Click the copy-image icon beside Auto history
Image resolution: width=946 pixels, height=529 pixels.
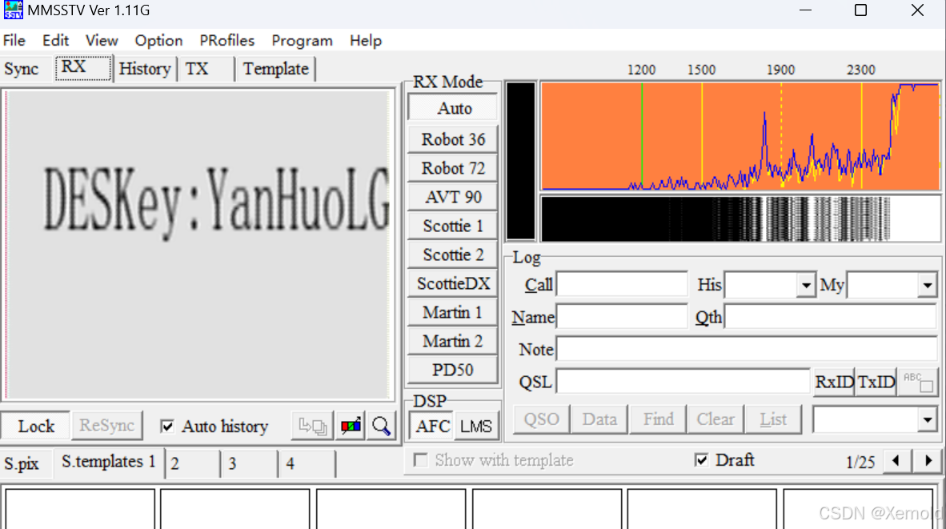[312, 427]
